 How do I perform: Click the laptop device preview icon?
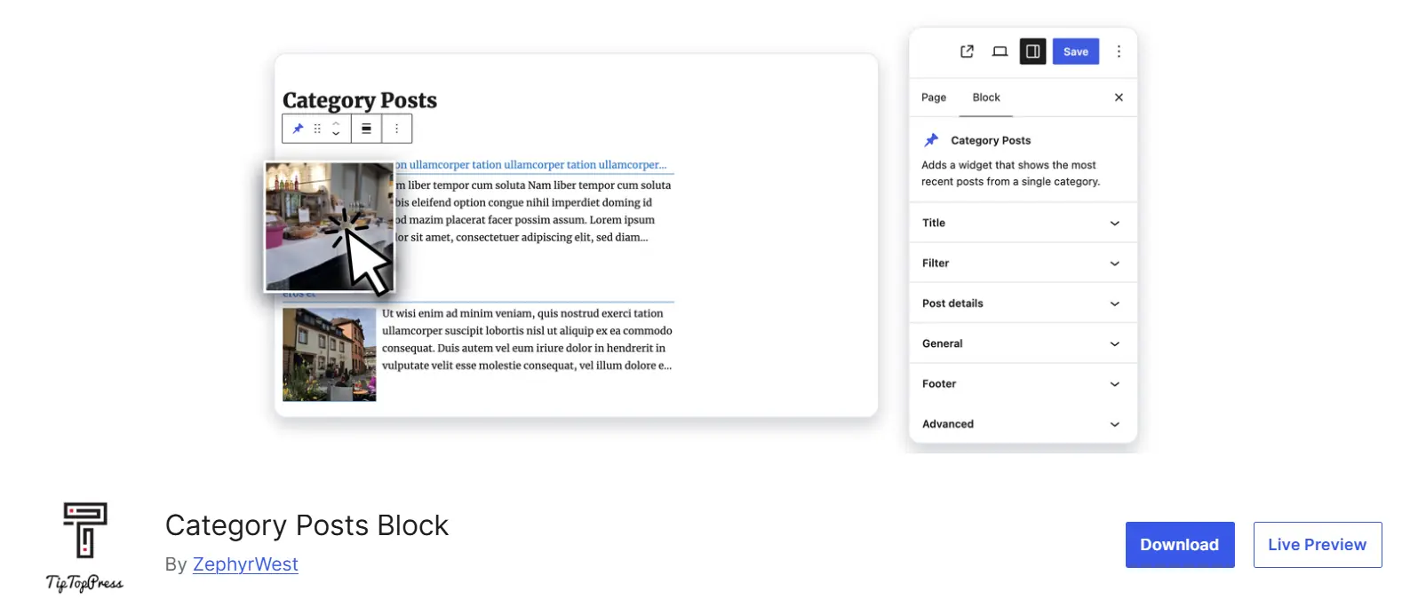[x=1000, y=51]
